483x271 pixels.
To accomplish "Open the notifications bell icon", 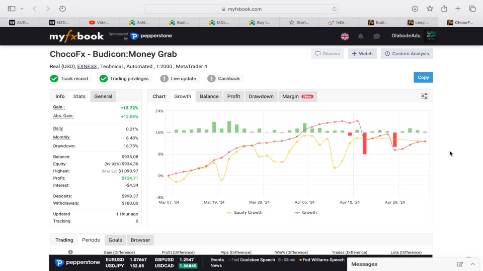I will 360,36.
